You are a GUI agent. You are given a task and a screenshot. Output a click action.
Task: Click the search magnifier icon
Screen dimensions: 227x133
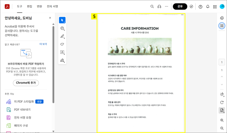[152, 6]
